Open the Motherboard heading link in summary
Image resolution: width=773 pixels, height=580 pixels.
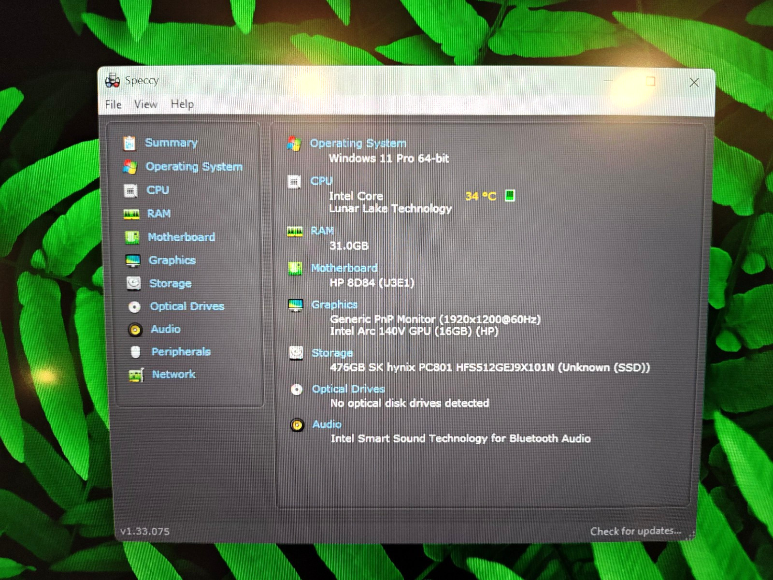344,268
